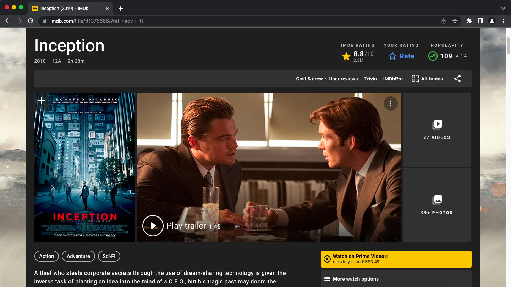This screenshot has height=287, width=511.
Task: Click Watch on Prime Video button
Action: point(396,259)
